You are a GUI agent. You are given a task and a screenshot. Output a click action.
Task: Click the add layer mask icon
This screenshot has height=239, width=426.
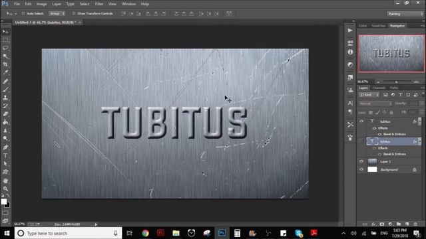point(382,224)
